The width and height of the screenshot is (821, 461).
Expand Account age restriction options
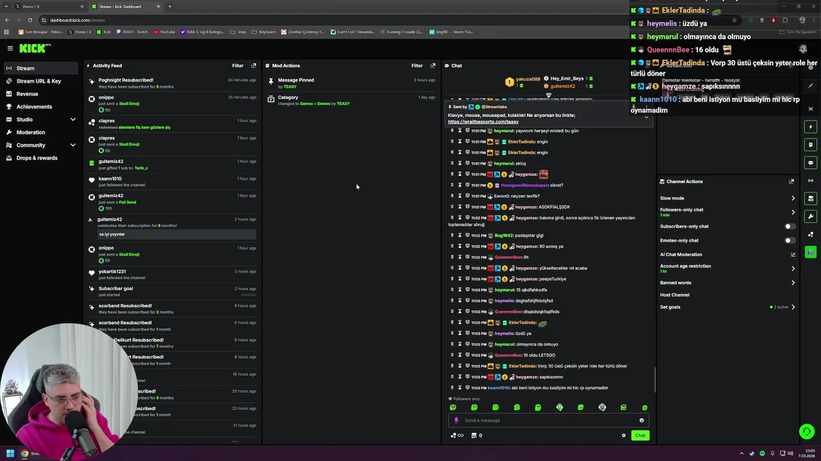(793, 268)
